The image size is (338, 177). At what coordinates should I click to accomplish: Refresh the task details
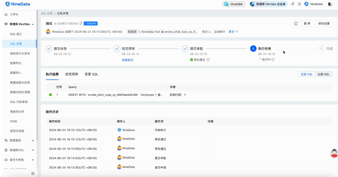point(296,24)
